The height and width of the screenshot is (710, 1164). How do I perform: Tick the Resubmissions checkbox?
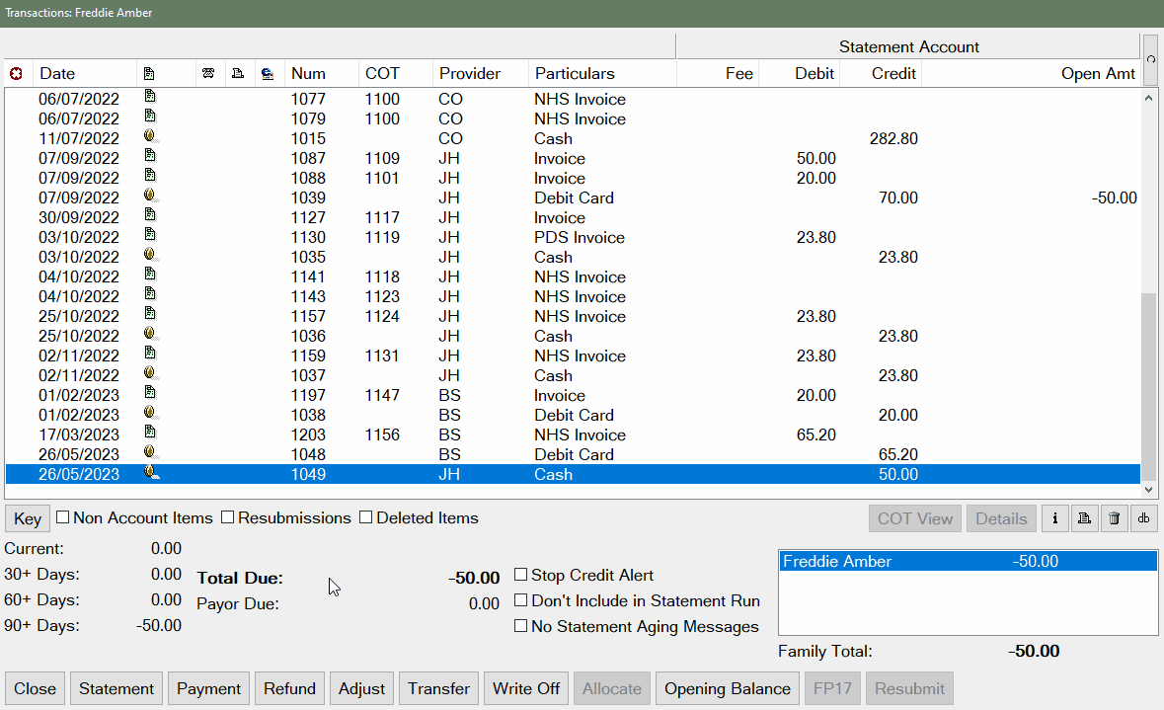coord(228,516)
